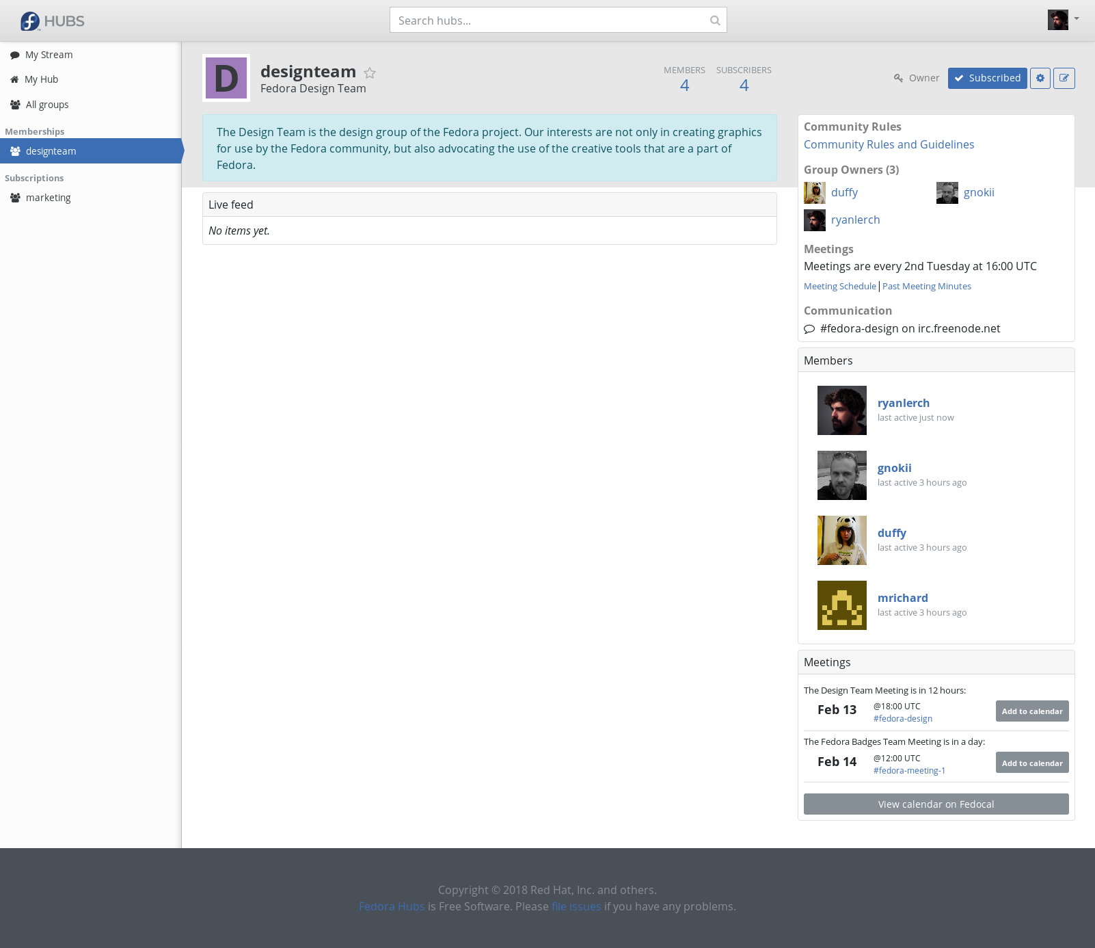Click the Live feed panel header
Image resolution: width=1095 pixels, height=948 pixels.
coord(489,205)
